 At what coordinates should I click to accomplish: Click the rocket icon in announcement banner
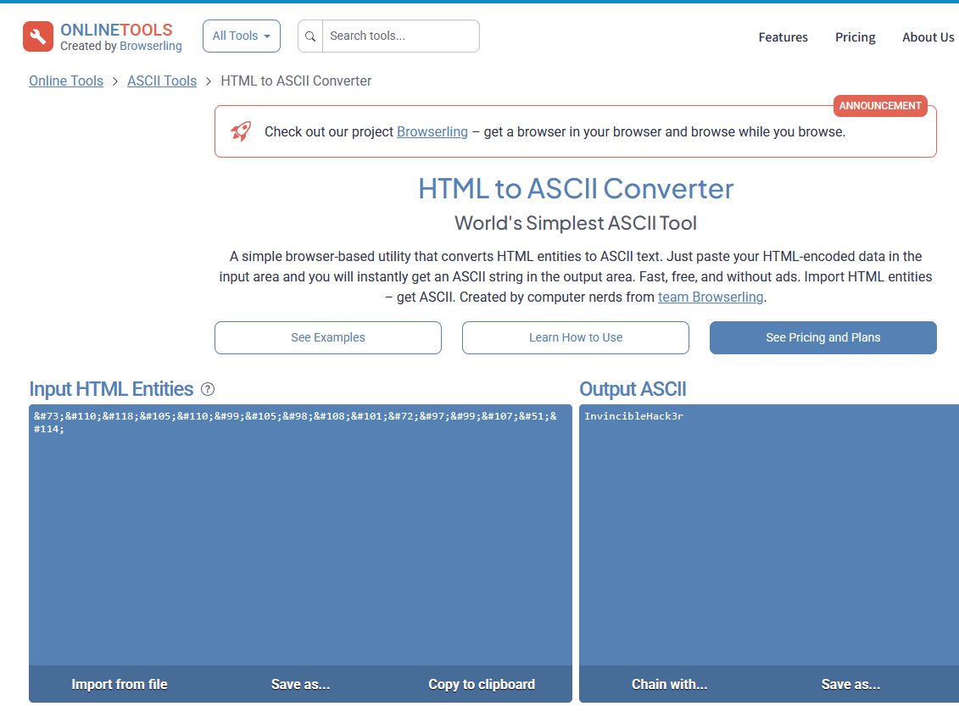point(240,131)
